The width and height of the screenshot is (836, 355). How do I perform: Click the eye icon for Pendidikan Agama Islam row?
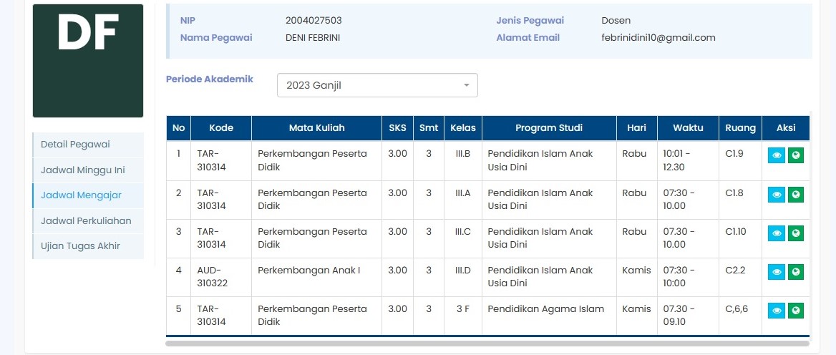777,310
